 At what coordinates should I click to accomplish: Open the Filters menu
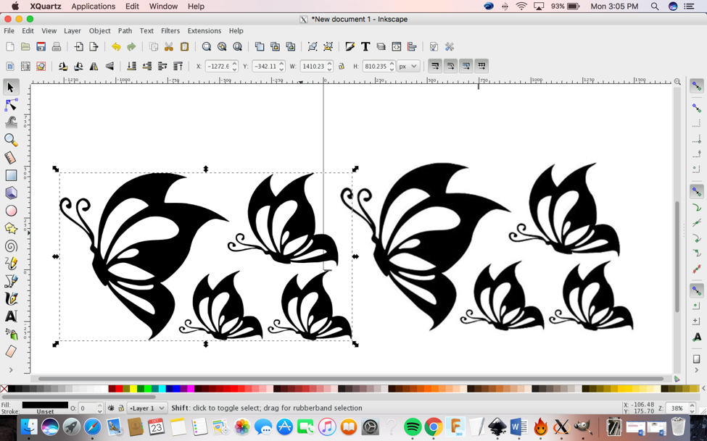tap(170, 30)
